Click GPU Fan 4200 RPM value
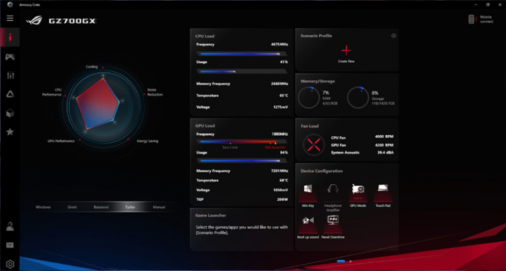This screenshot has height=271, width=506. coord(384,145)
